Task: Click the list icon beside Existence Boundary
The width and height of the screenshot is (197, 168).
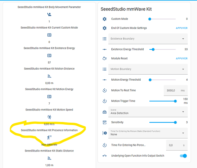Action: [104, 39]
